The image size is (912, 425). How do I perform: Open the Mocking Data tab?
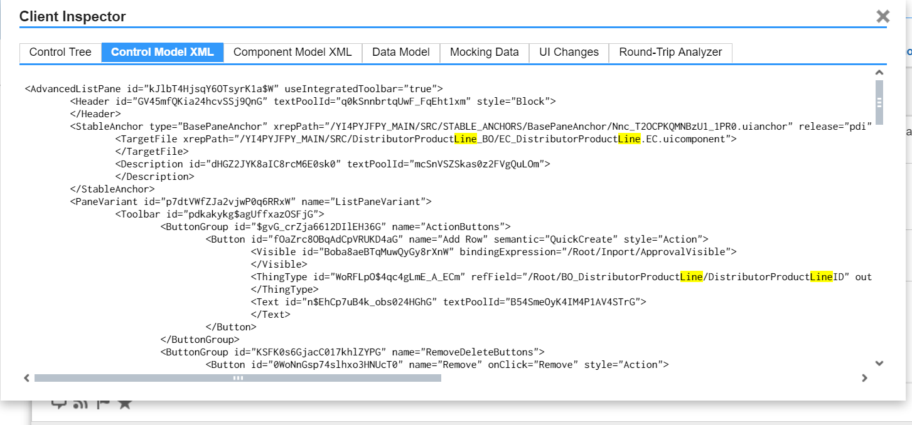tap(485, 53)
